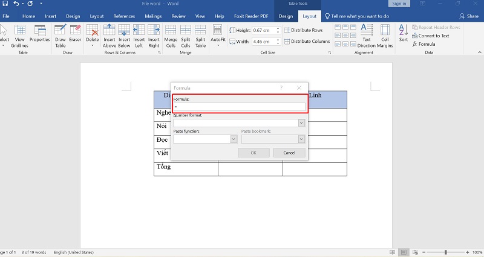Viewport: 484px width, 257px height.
Task: Click the Height value field
Action: click(264, 30)
